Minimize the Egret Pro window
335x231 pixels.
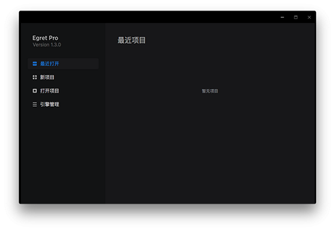(282, 17)
